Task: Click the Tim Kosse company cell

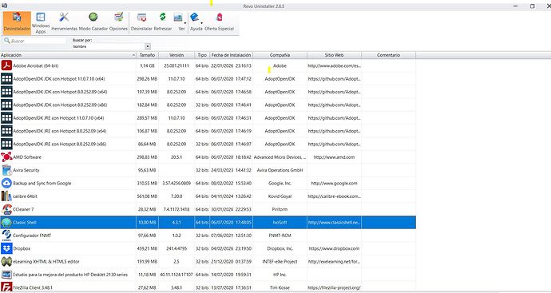Action: (x=279, y=287)
